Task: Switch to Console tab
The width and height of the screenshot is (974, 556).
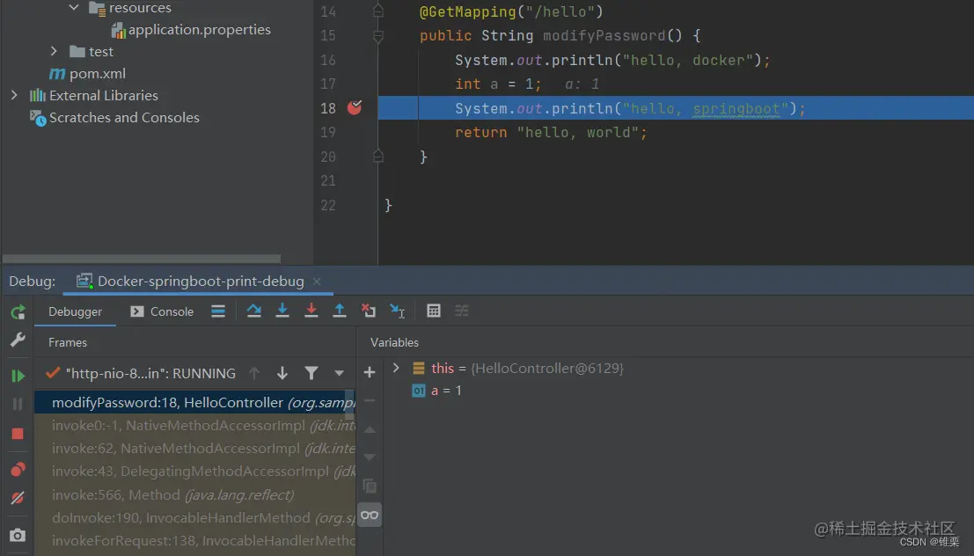Action: tap(162, 311)
